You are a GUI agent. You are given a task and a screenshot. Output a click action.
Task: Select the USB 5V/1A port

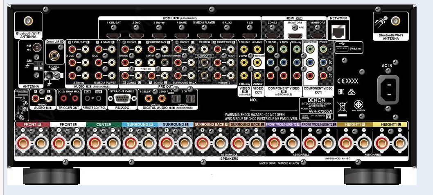click(342, 48)
